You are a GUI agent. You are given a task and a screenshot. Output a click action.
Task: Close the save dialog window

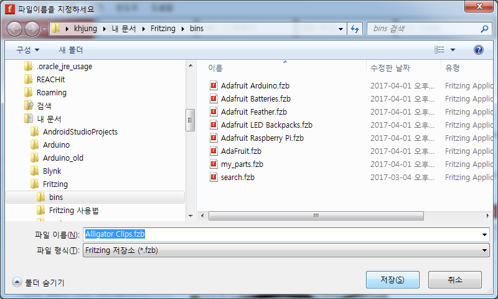click(x=479, y=6)
